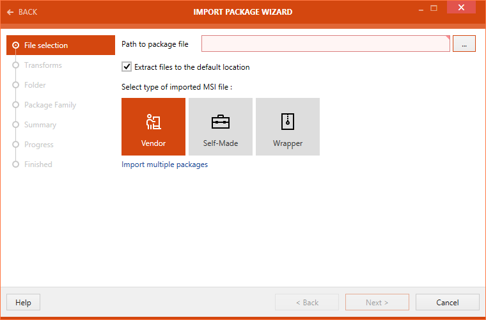
Task: Click the IMPORT PACKAGE WIZARD title
Action: coord(243,12)
